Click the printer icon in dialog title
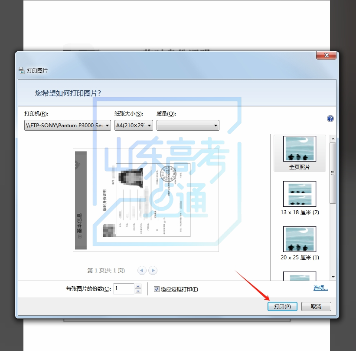Screen dimensions: 356x351 point(21,70)
